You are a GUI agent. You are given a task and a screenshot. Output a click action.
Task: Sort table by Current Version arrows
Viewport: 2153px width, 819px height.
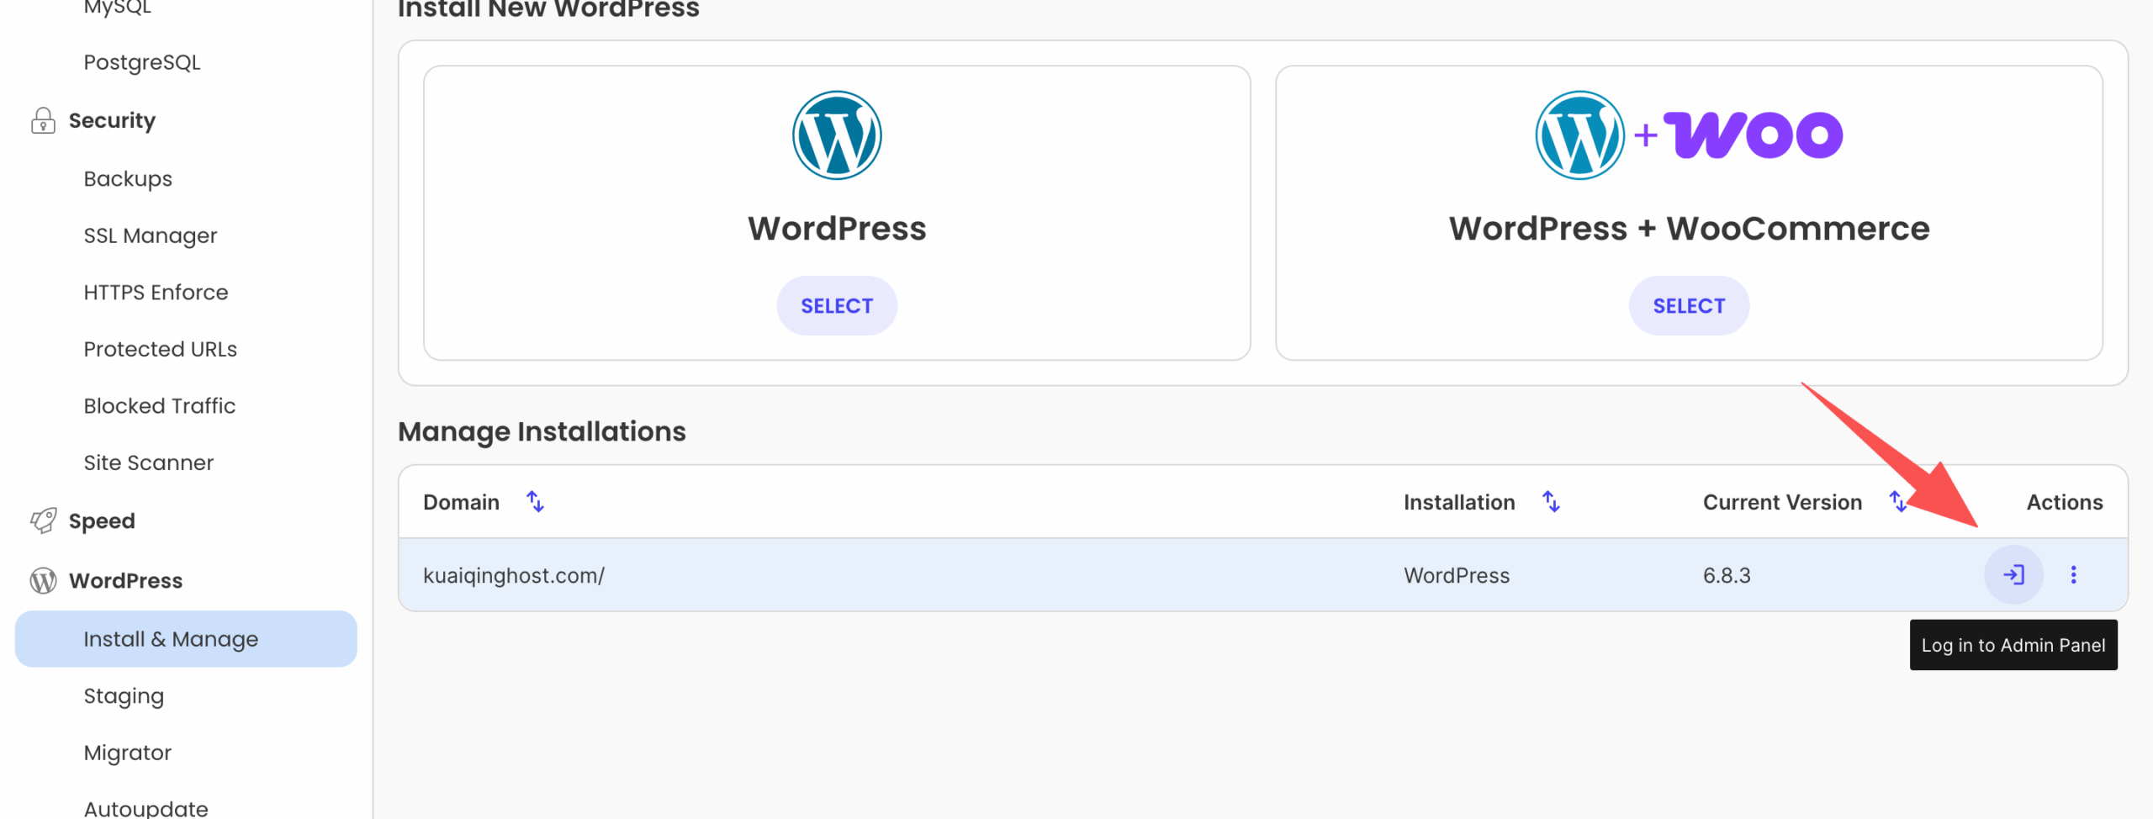coord(1896,502)
